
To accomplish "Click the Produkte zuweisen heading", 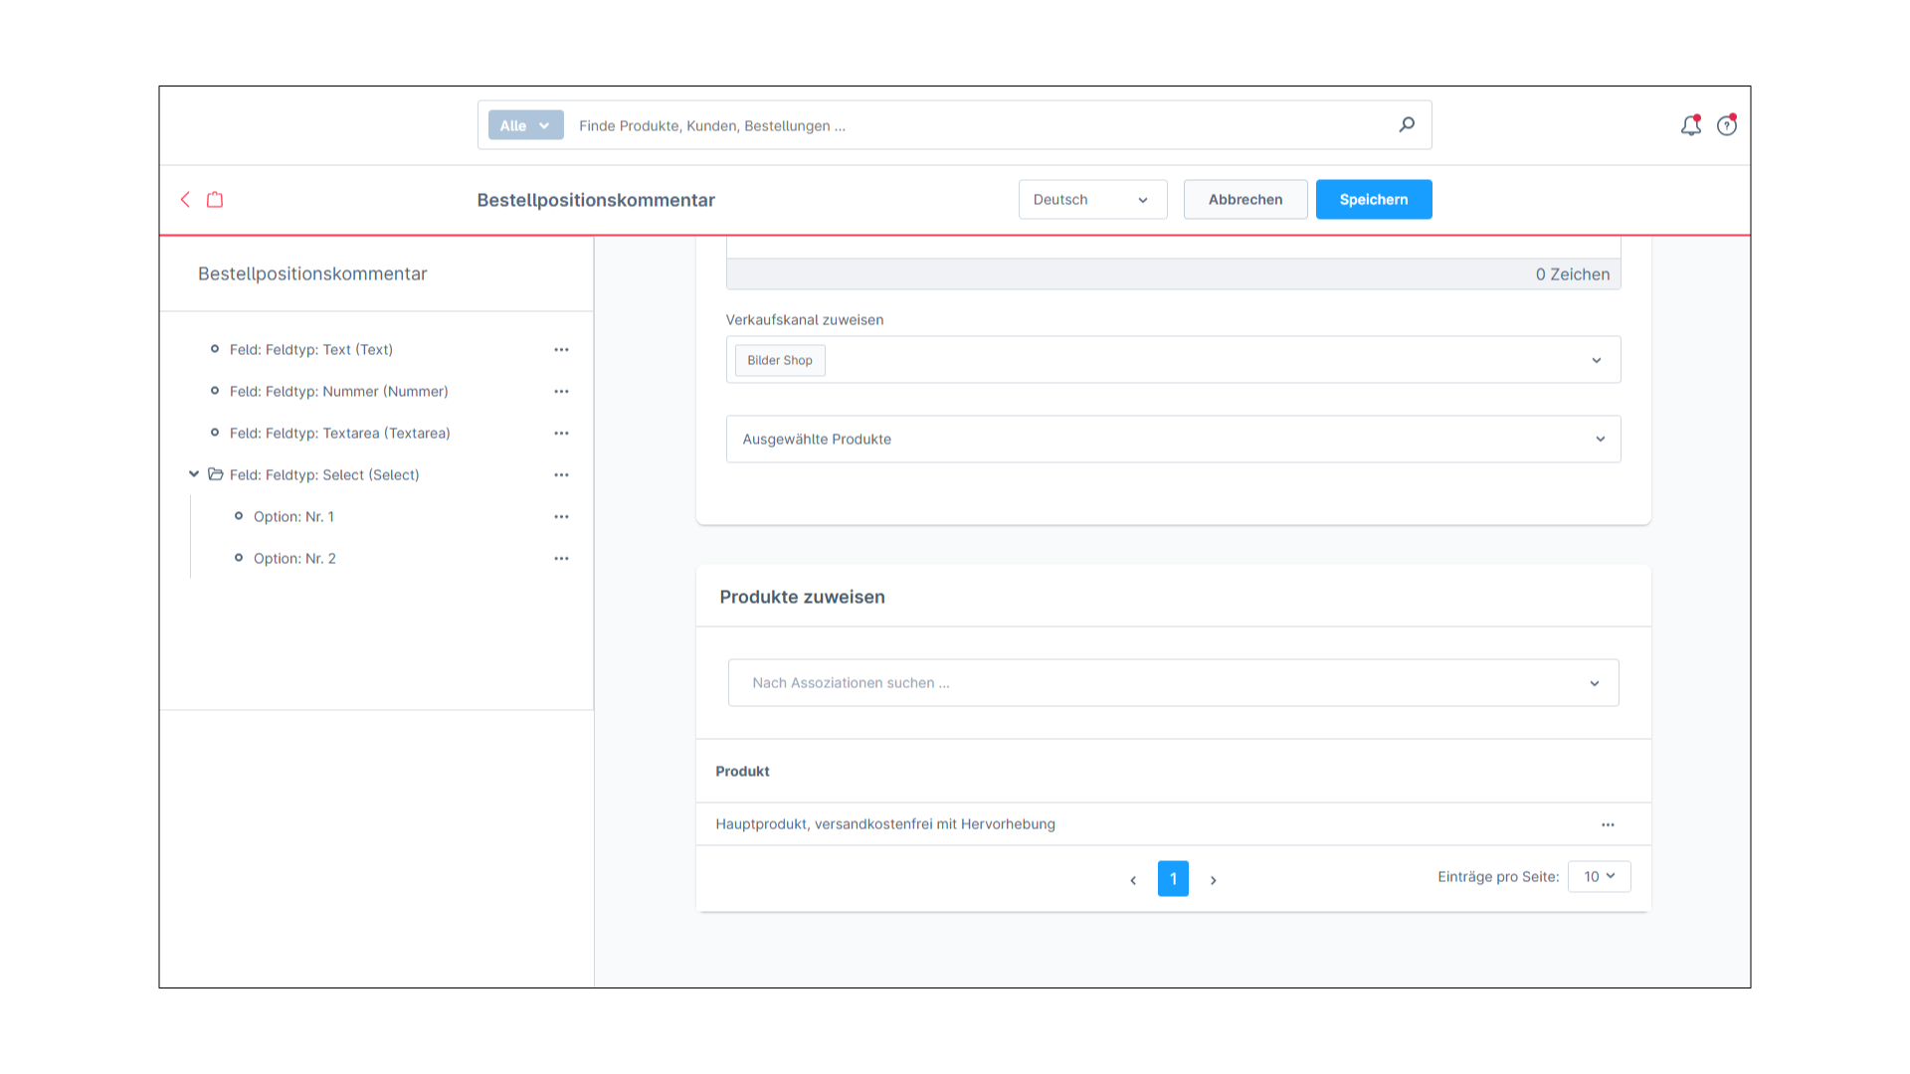I will [x=802, y=597].
